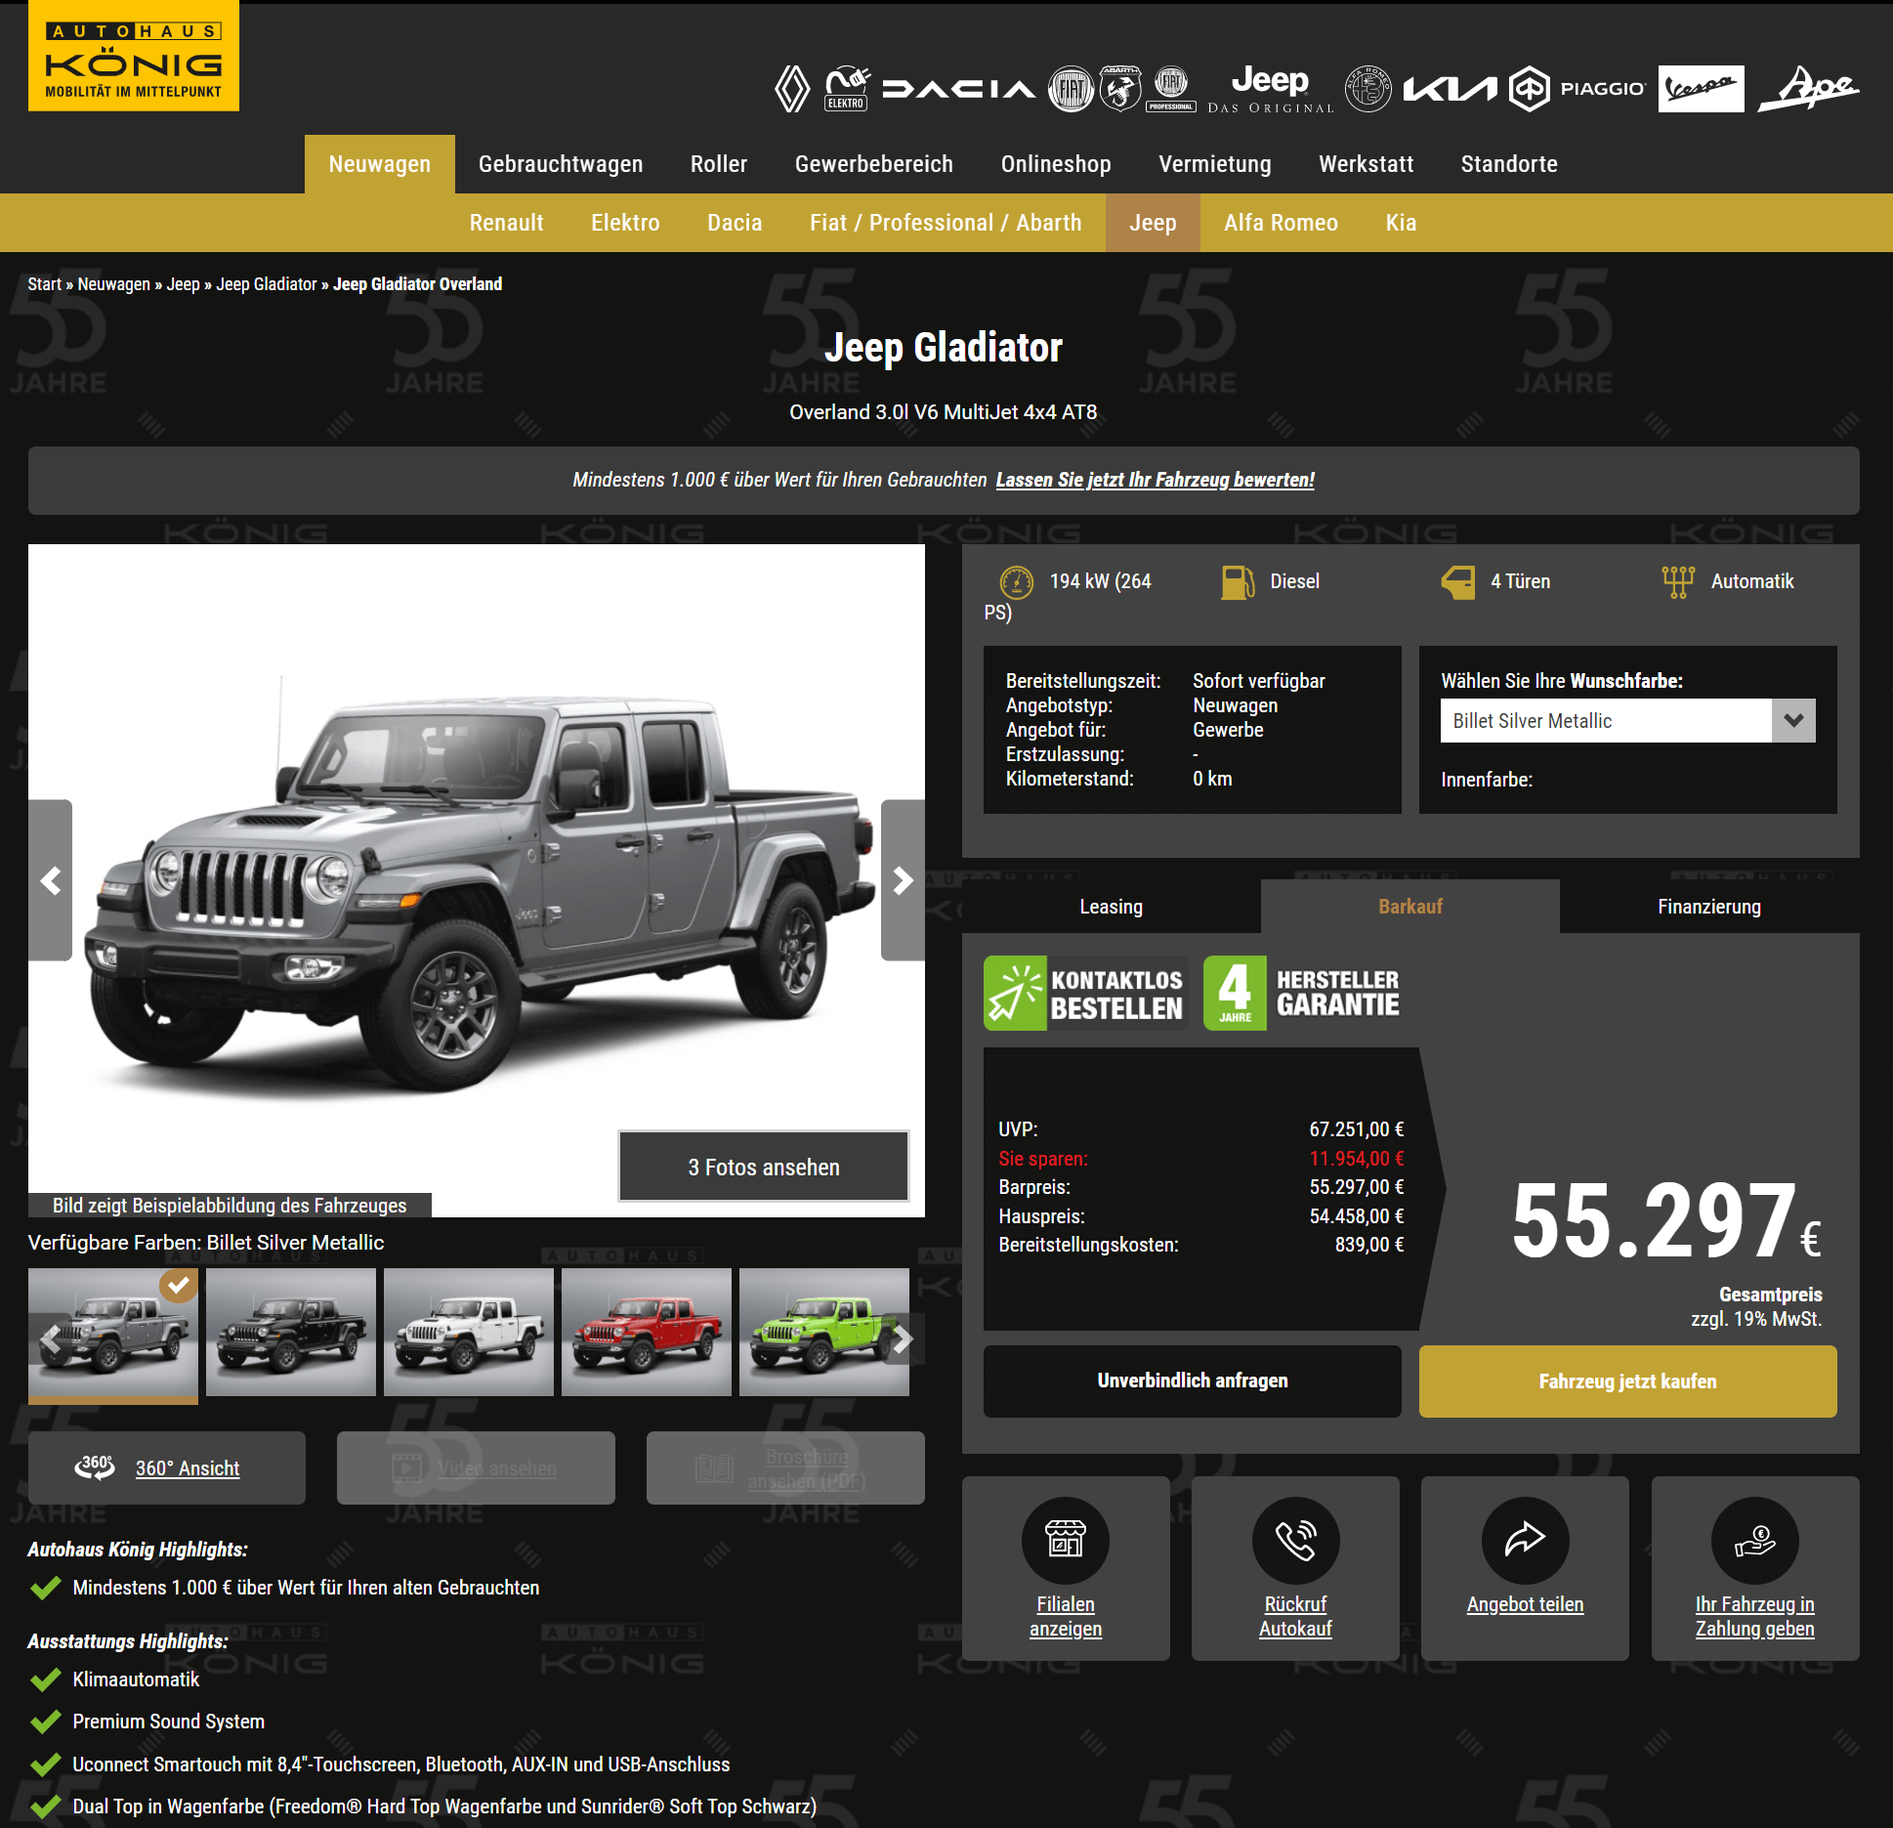The height and width of the screenshot is (1828, 1893).
Task: Open the Gewerbebereich menu item
Action: [874, 164]
